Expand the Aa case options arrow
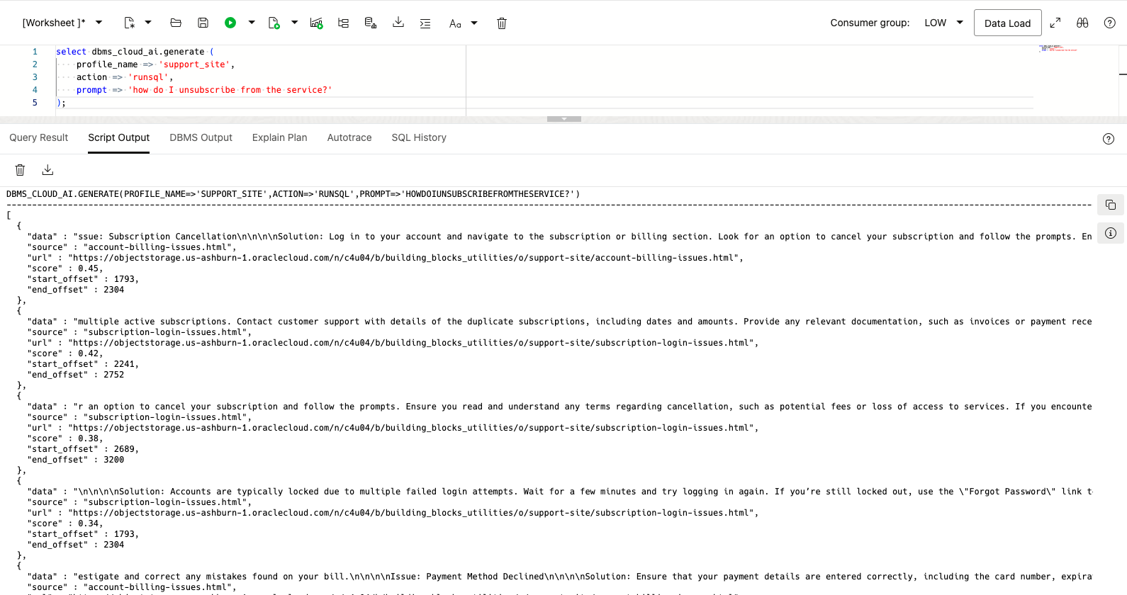The width and height of the screenshot is (1127, 595). (474, 23)
